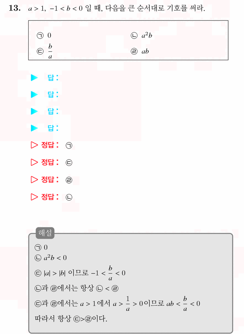Click the red triangle before 정답 ㉢

(x=34, y=162)
